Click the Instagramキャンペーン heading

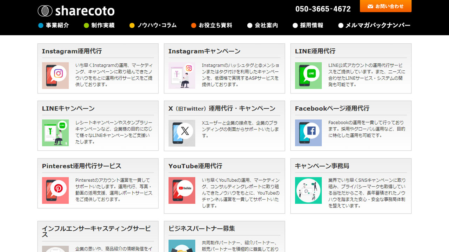(x=204, y=51)
